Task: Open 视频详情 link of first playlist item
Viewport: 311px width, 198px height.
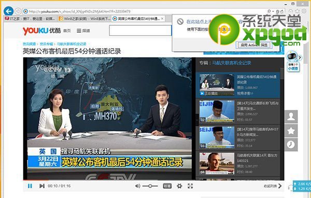Action: click(x=245, y=94)
